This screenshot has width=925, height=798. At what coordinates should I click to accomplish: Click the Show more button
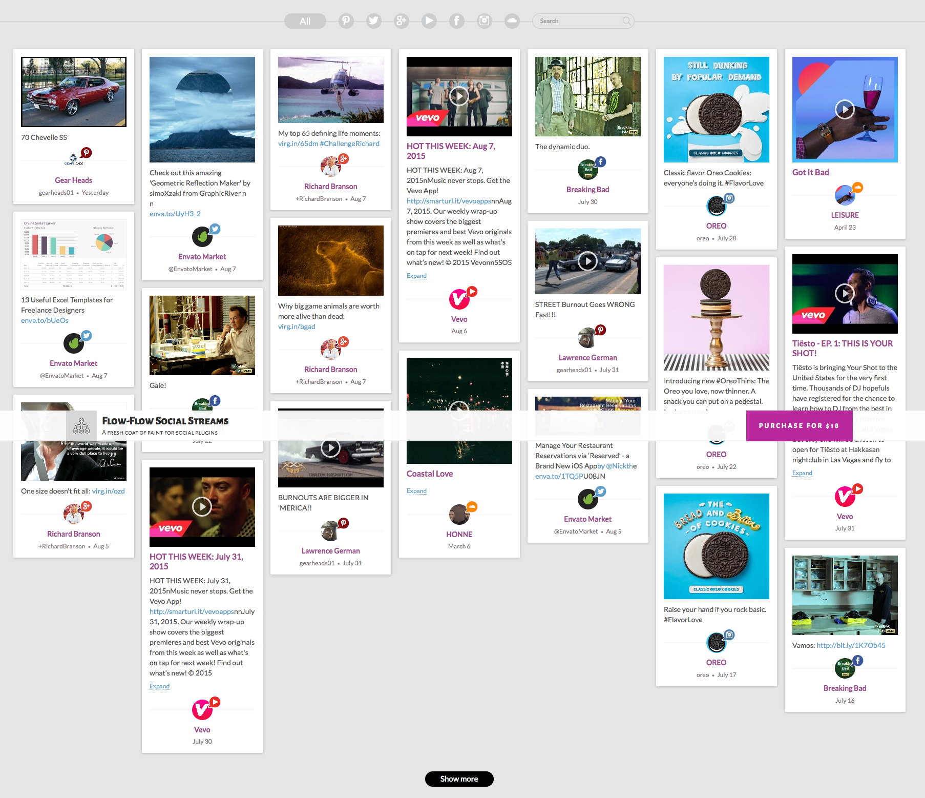[x=459, y=779]
